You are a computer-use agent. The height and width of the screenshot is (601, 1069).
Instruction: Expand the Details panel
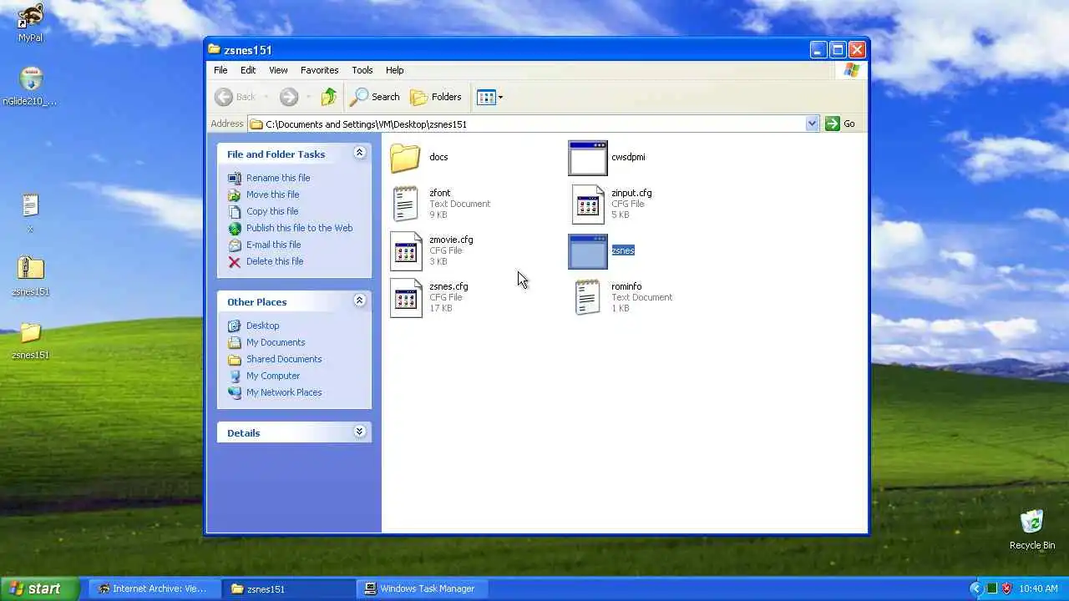tap(360, 432)
